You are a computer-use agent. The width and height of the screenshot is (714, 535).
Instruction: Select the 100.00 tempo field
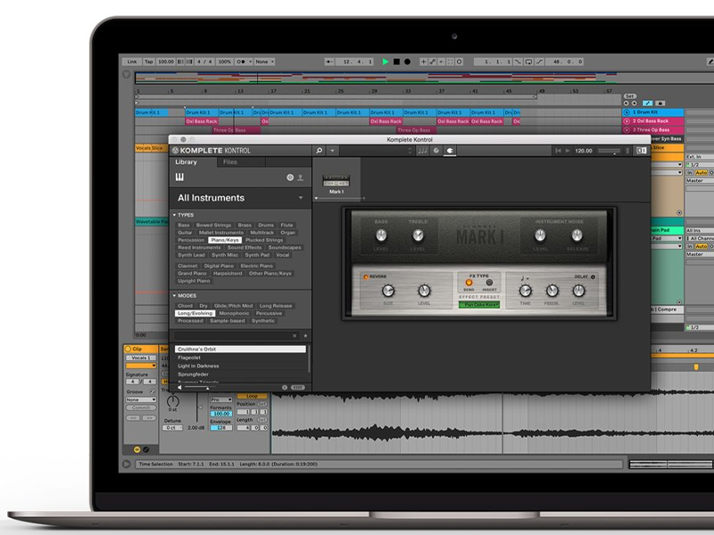166,62
